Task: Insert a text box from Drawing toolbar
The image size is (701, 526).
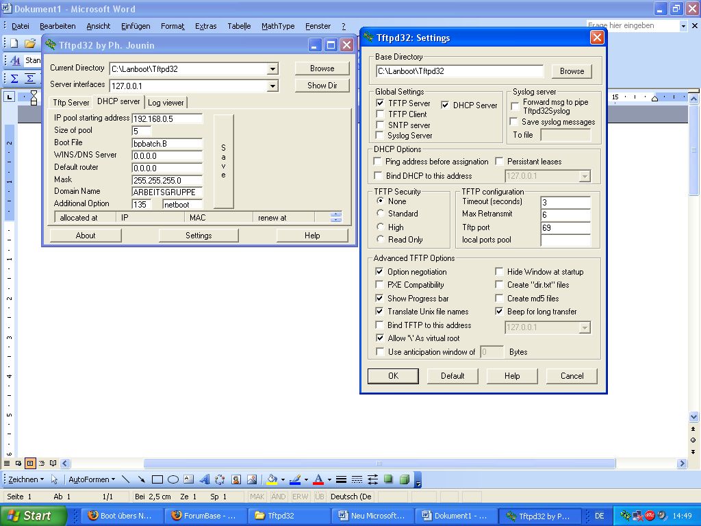Action: (189, 479)
